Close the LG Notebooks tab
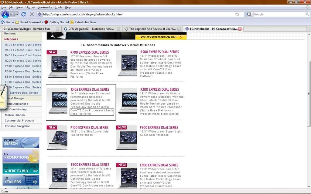Viewport: 311px width, 194px height. click(x=240, y=29)
